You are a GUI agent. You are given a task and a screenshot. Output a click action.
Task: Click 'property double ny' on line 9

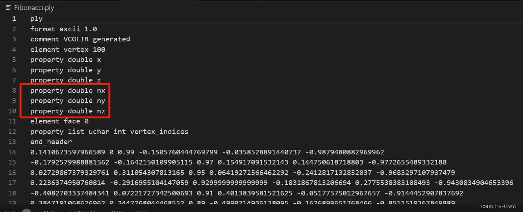68,101
